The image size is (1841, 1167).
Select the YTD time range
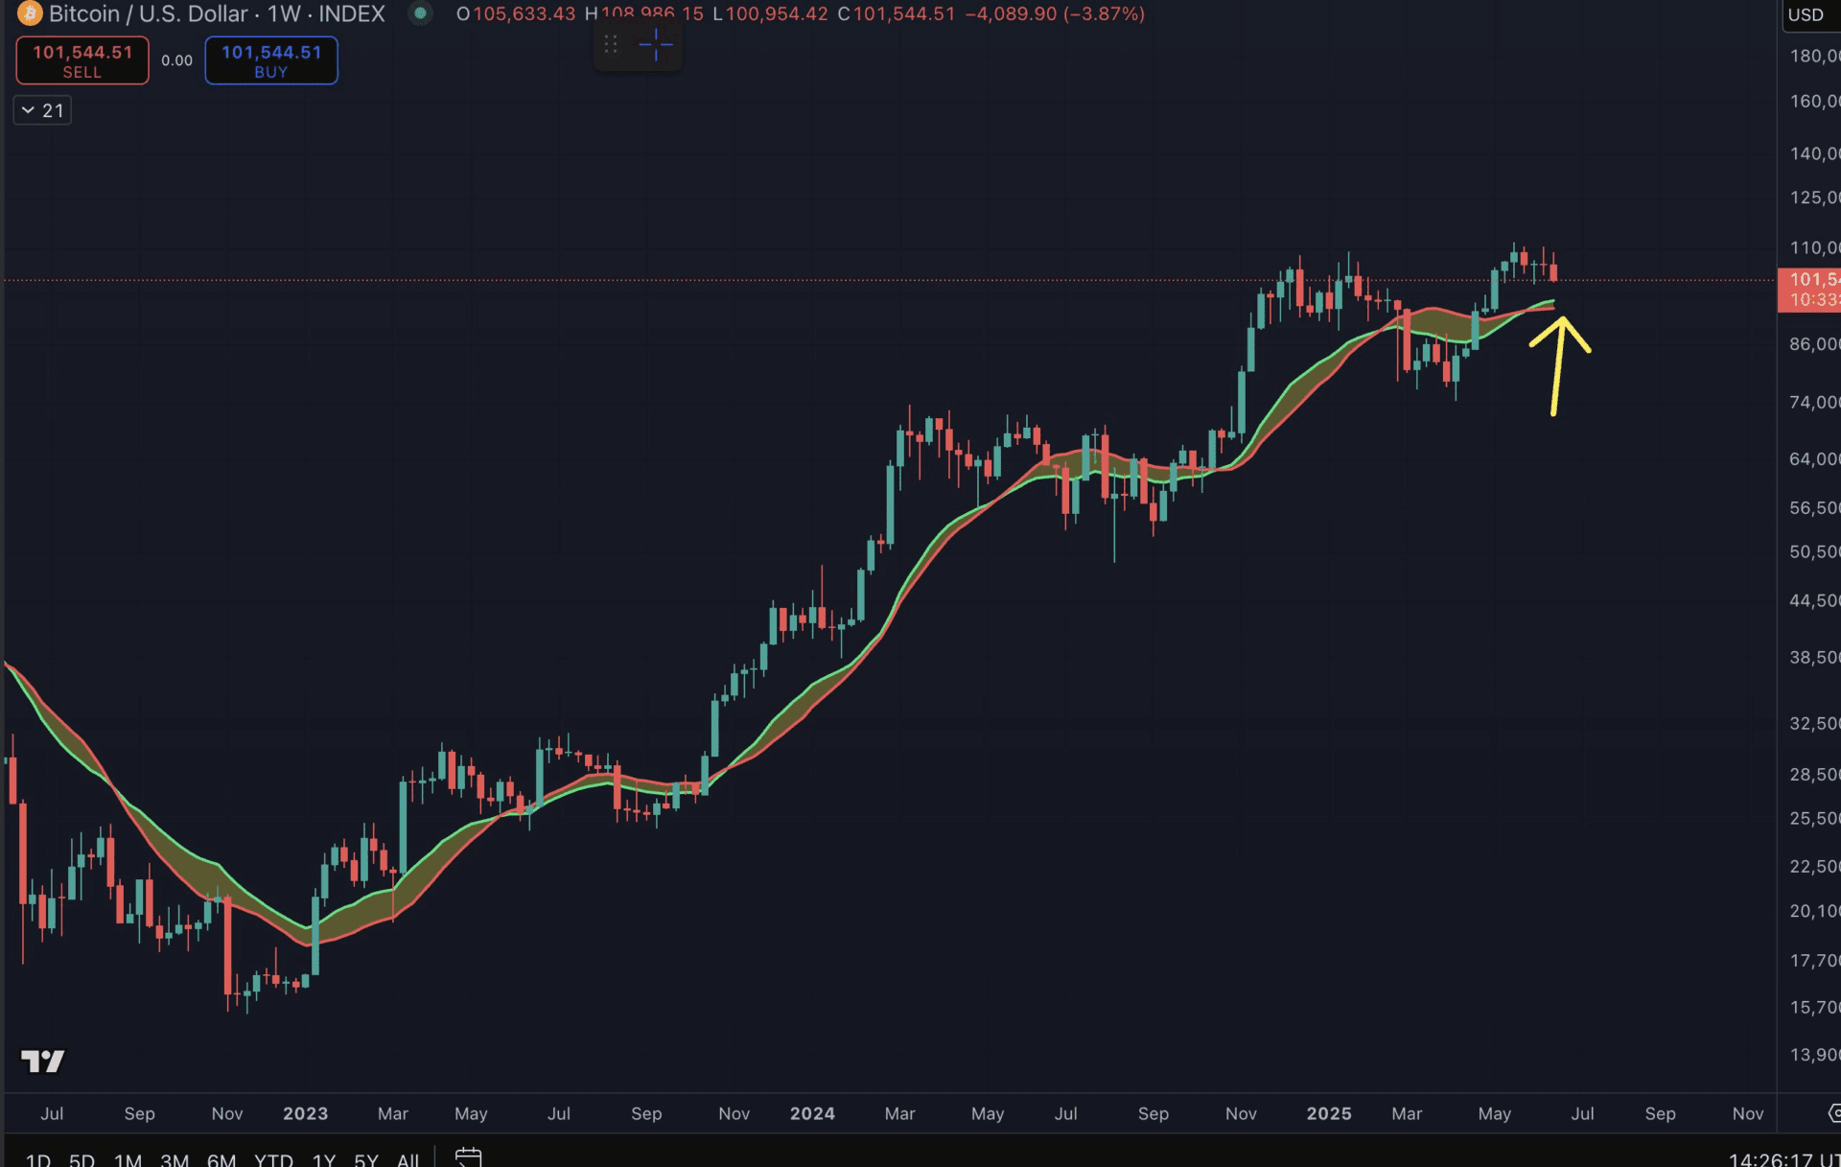click(x=273, y=1159)
